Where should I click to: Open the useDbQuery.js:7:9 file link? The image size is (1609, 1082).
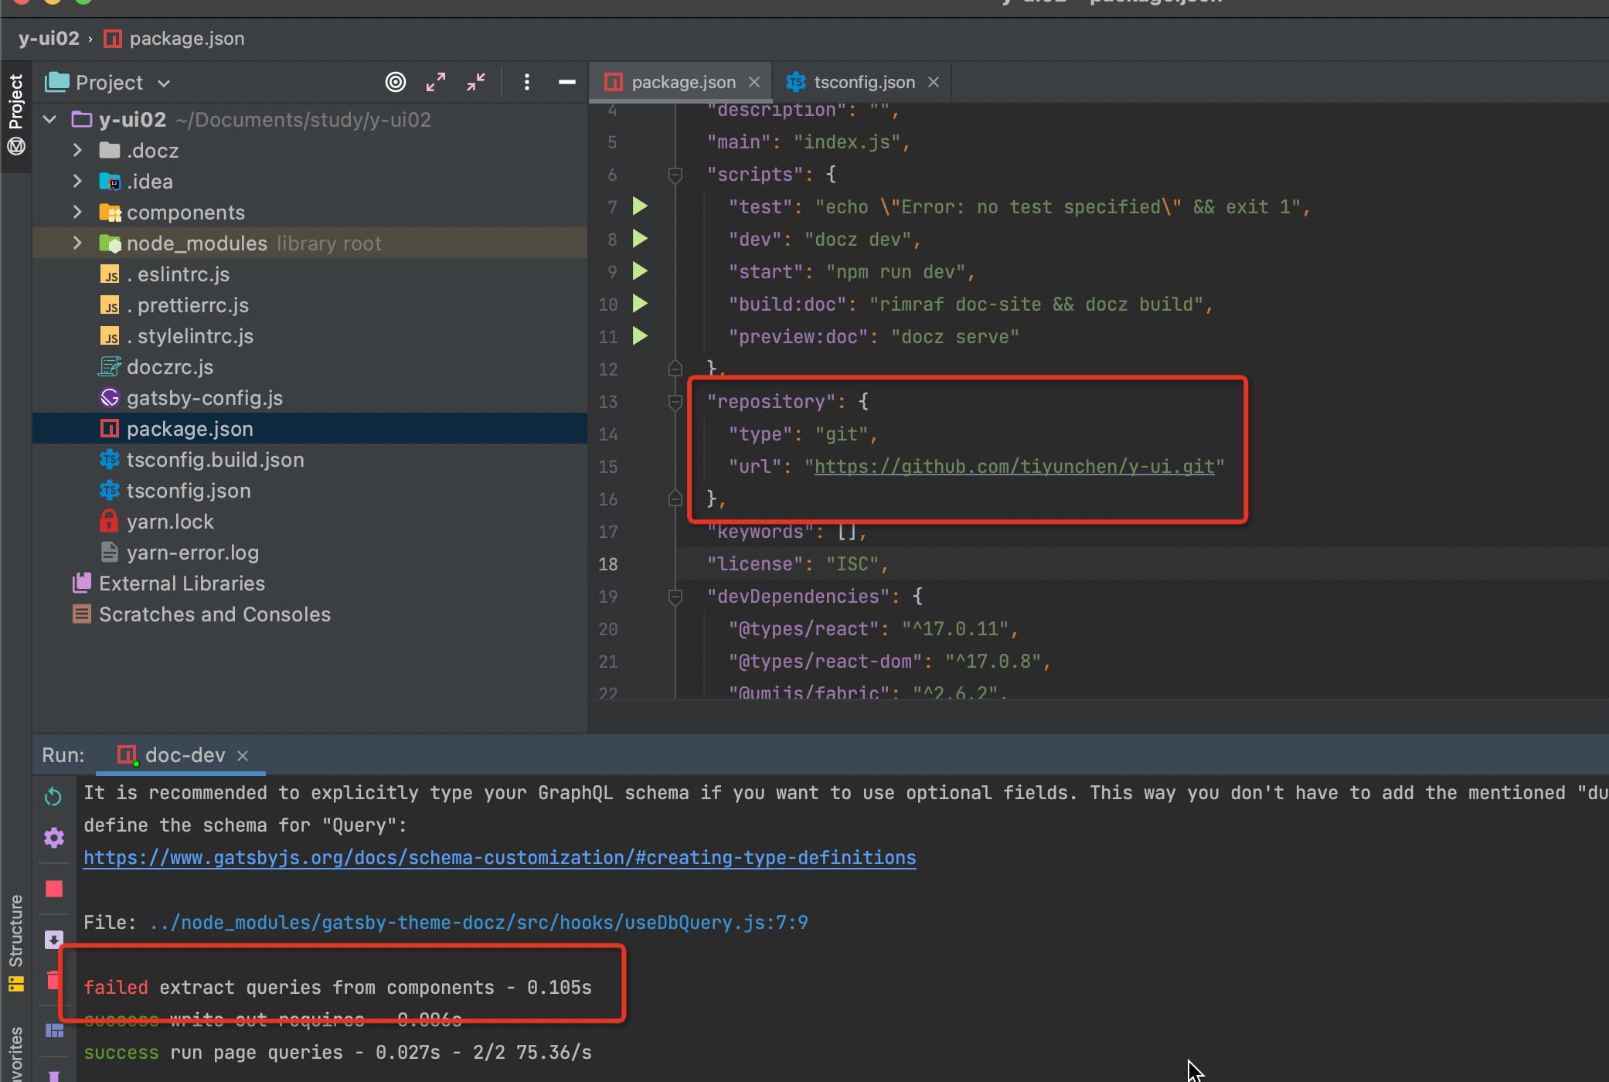point(478,923)
